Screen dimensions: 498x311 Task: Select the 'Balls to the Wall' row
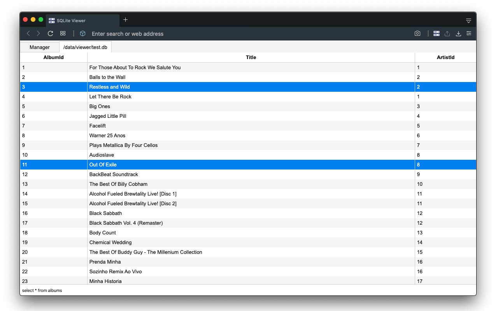coord(248,77)
